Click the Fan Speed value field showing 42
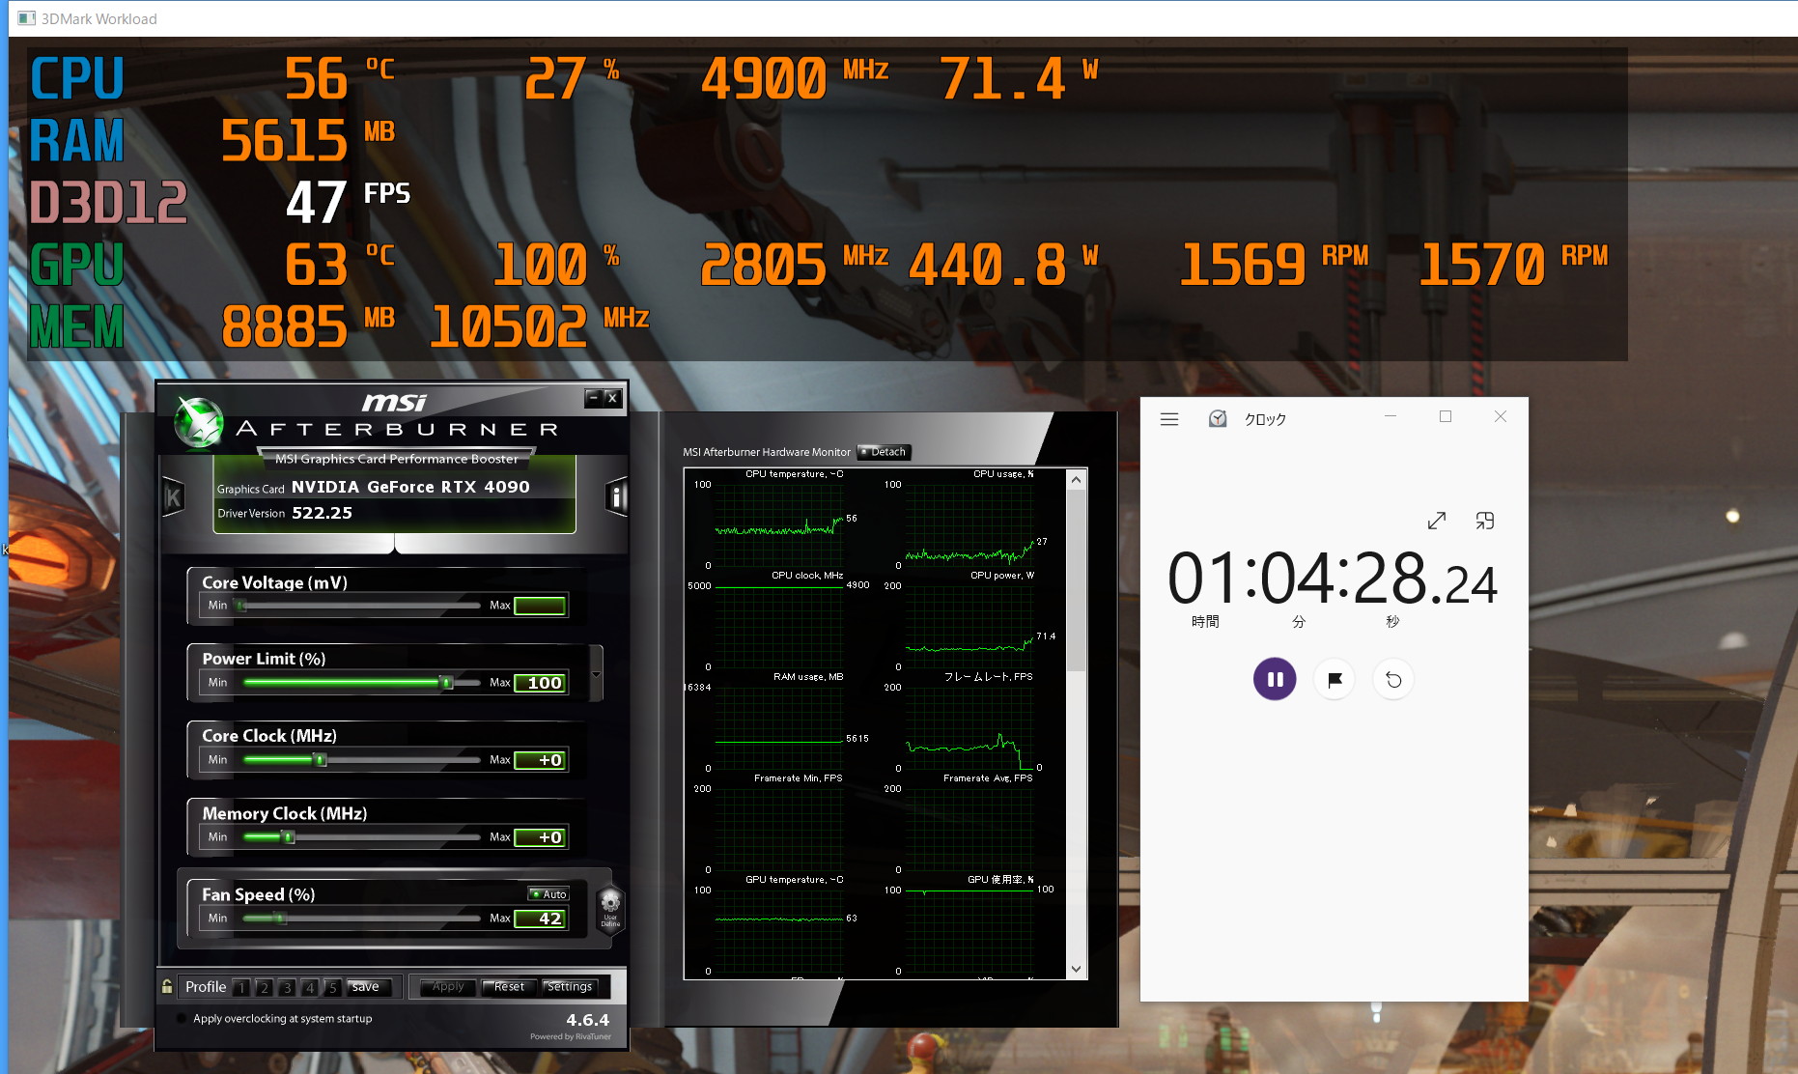 point(540,919)
